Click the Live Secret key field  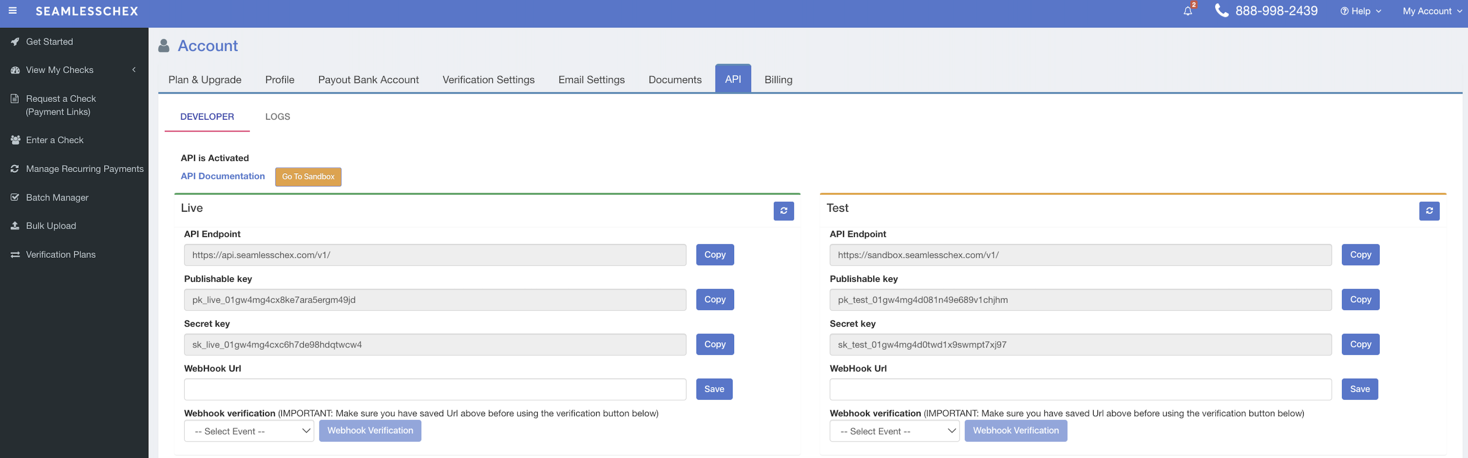point(435,344)
